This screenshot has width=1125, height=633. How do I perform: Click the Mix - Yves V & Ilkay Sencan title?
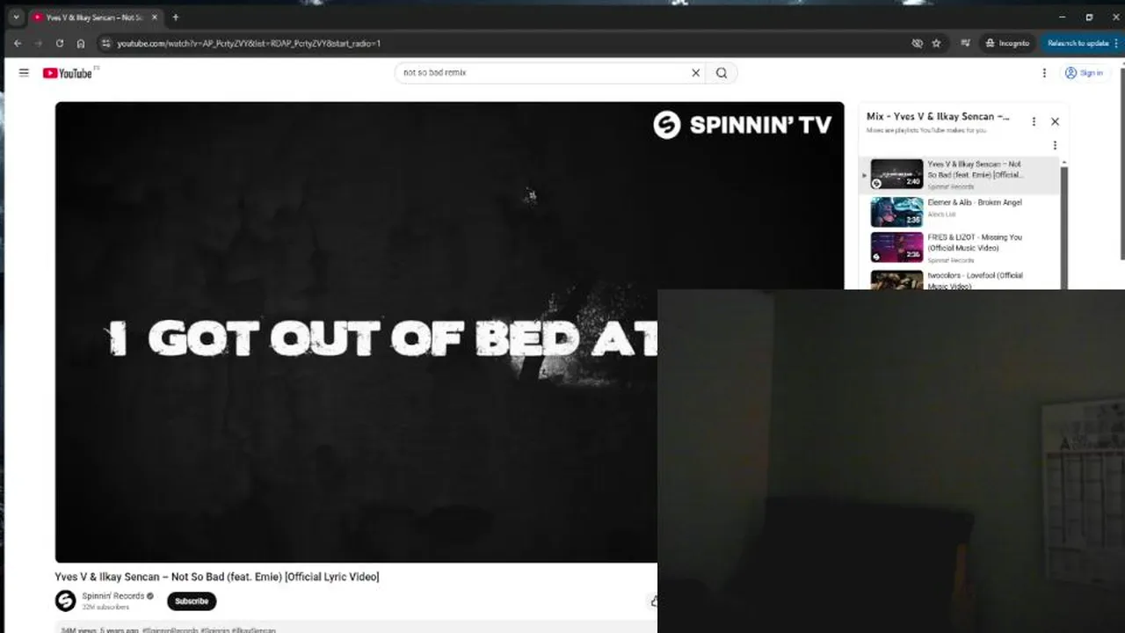pyautogui.click(x=938, y=116)
